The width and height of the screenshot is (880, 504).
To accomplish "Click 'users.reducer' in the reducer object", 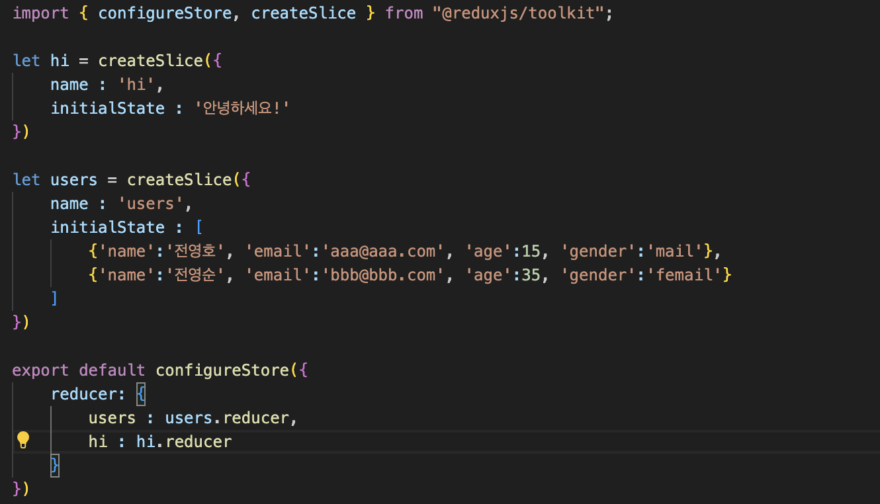I will tap(227, 418).
